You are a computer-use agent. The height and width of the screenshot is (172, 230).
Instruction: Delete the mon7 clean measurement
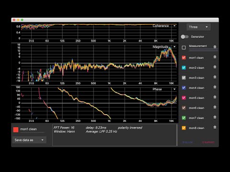pyautogui.click(x=215, y=117)
